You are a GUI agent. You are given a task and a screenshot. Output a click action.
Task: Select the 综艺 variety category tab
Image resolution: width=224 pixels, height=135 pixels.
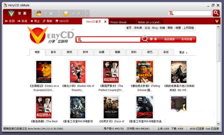(x=150, y=52)
